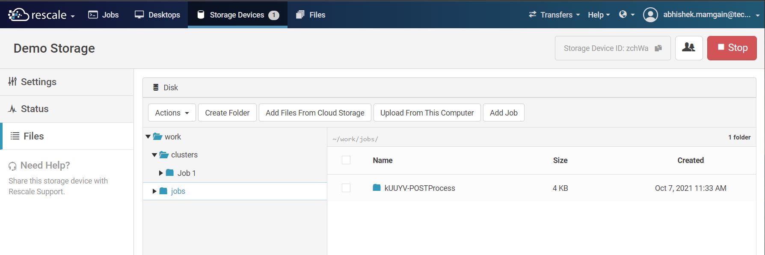Click the Storage Device ID field
Screen dimensions: 765x255
click(x=613, y=48)
